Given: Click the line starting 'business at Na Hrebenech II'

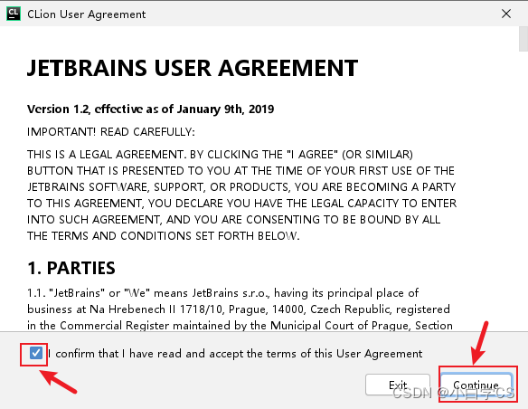Looking at the screenshot, I should click(239, 309).
